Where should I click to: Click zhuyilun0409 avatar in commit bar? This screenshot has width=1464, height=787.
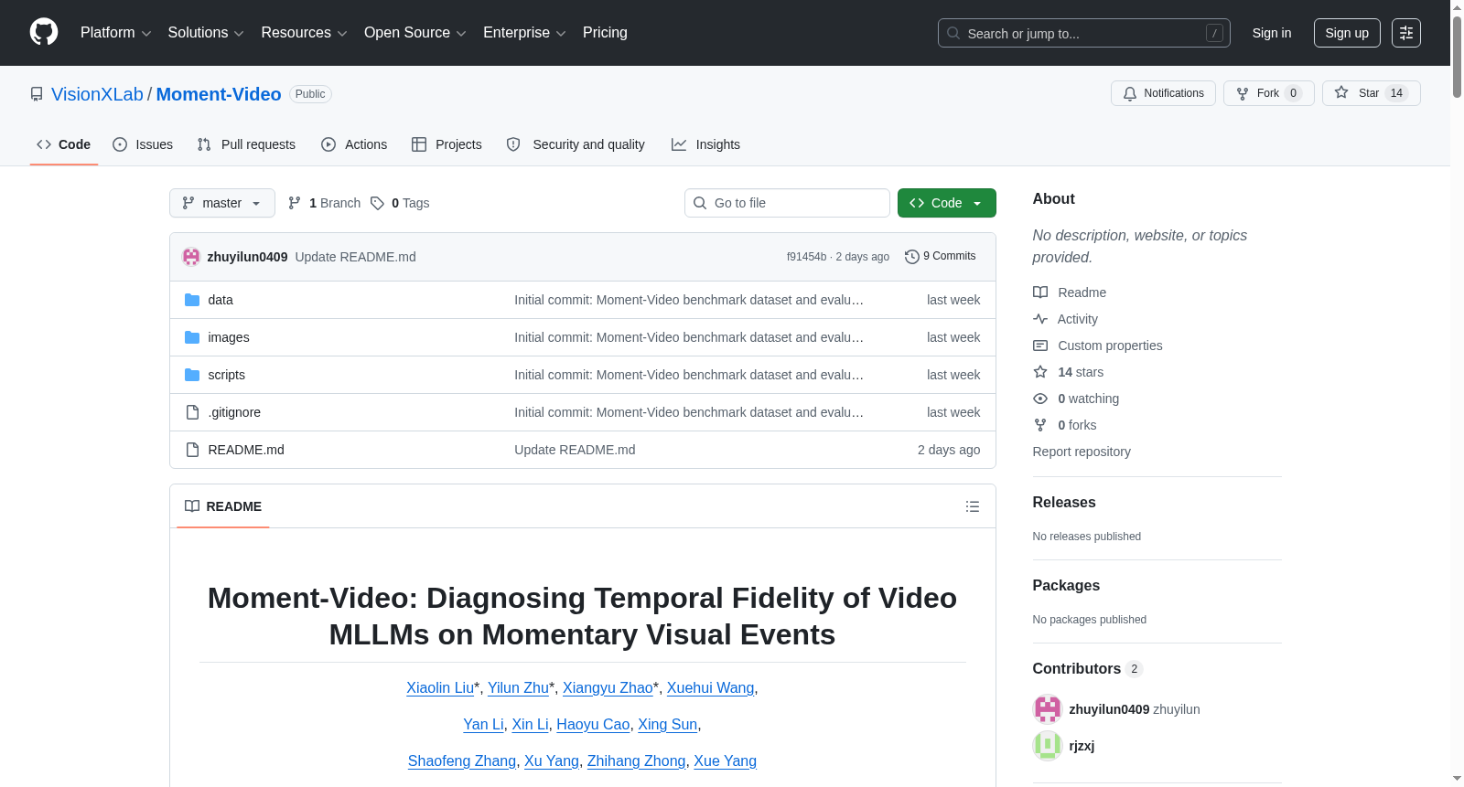click(191, 257)
